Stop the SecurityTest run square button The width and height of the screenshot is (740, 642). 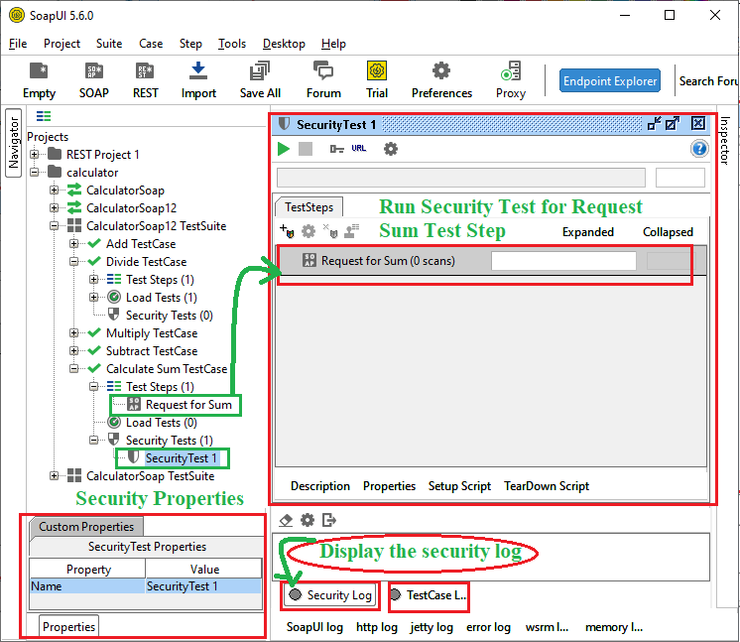click(x=306, y=149)
